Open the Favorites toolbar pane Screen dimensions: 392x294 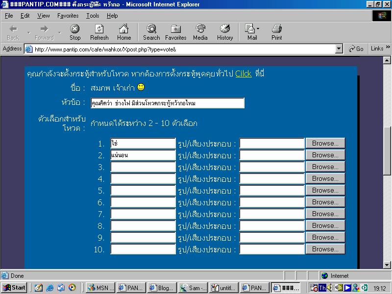coord(176,32)
